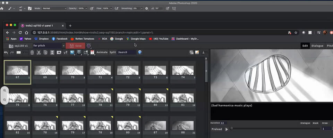Click the export arrow icon in toolbar
The width and height of the screenshot is (333, 138).
(86, 52)
